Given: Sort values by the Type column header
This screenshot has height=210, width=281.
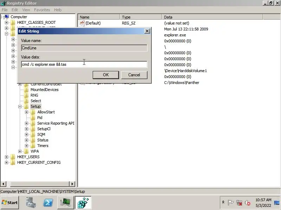Looking at the screenshot, I should [x=141, y=17].
